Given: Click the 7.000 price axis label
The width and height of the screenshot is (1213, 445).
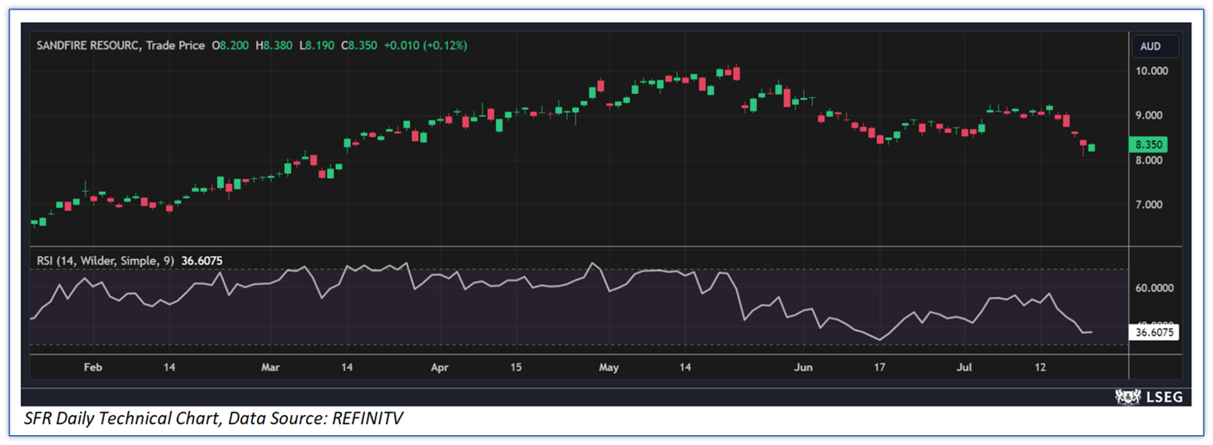Looking at the screenshot, I should click(1149, 205).
